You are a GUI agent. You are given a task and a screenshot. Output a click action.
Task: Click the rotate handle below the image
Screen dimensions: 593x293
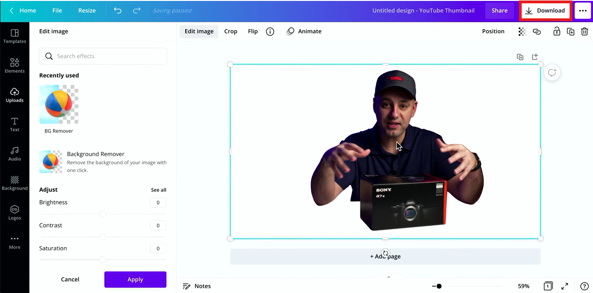(x=385, y=254)
